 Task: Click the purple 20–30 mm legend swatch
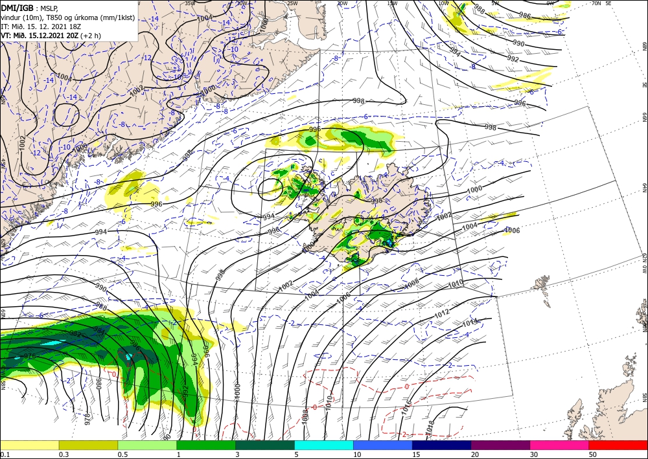(500, 445)
